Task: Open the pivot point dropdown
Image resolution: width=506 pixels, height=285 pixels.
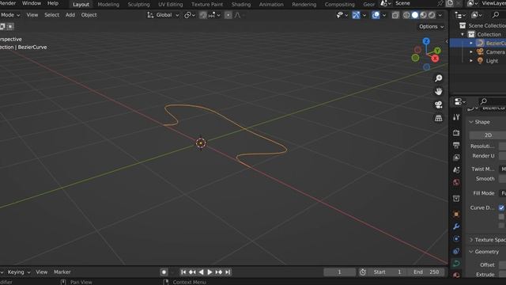Action: point(190,15)
